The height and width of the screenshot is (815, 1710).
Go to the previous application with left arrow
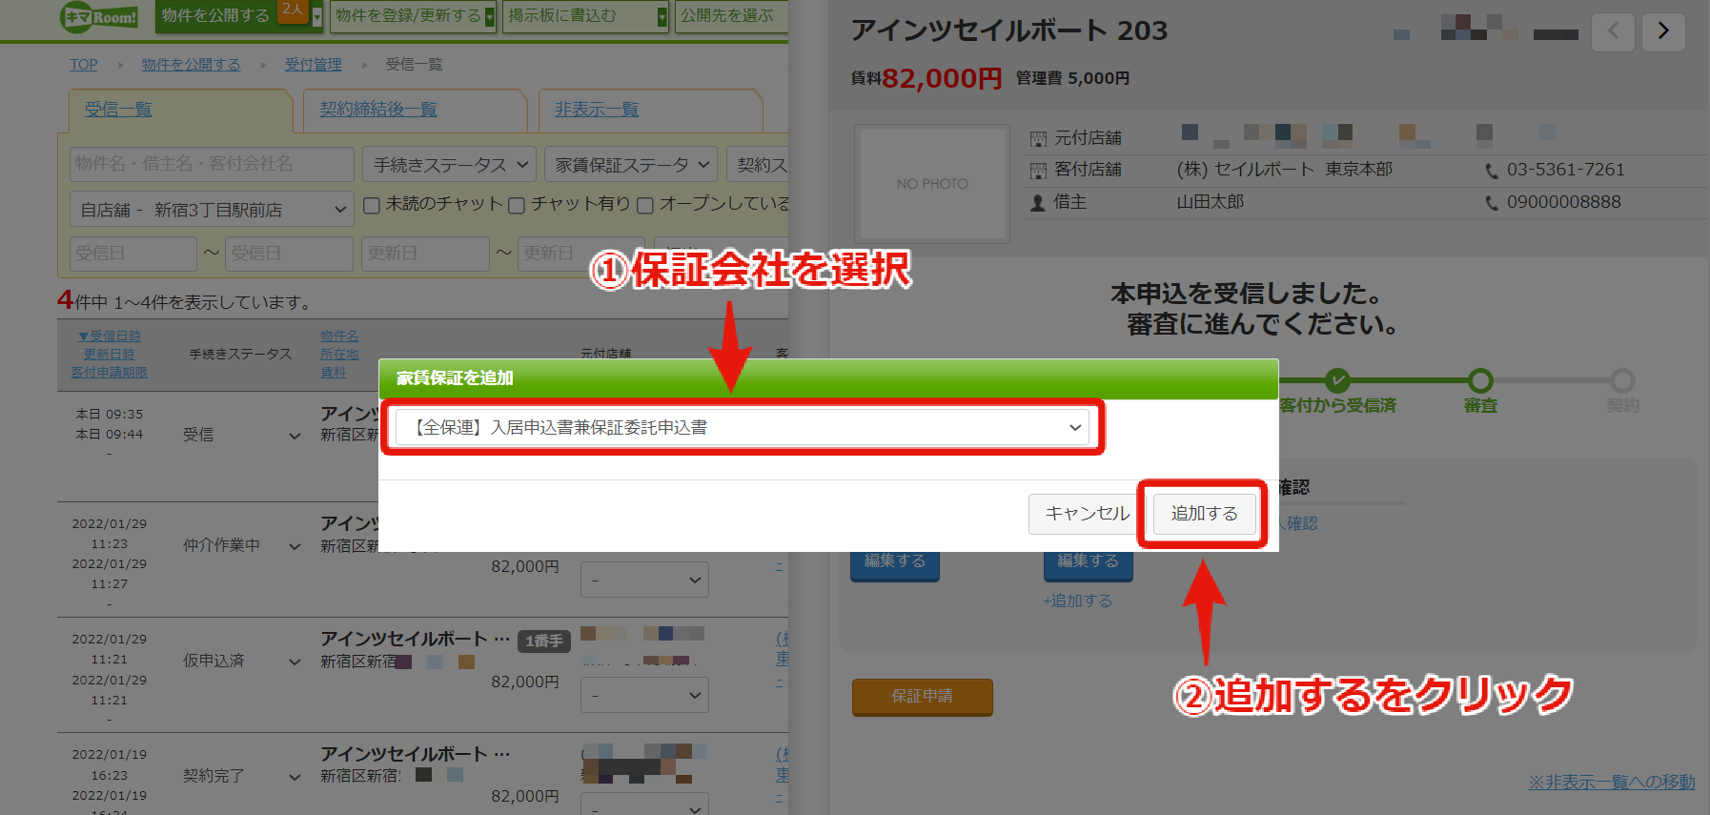[x=1614, y=31]
